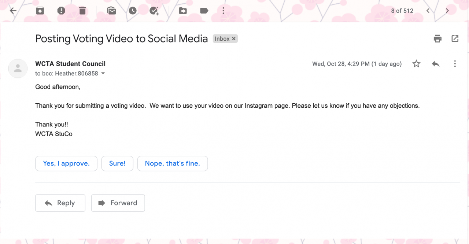Screen dimensions: 469x244
Task: Open the Labels icon
Action: (204, 11)
